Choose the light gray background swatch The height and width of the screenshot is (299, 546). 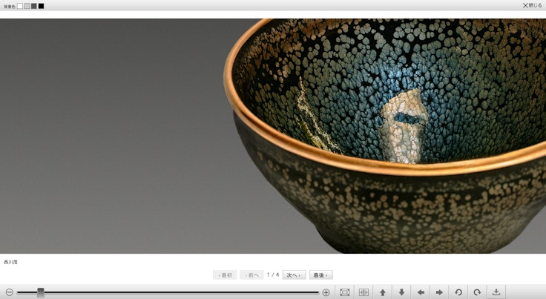[27, 6]
